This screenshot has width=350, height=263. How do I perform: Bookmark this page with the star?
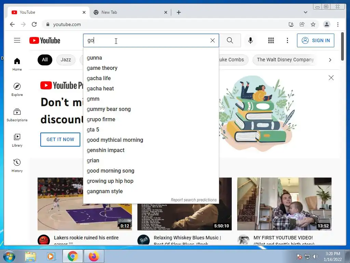(313, 24)
